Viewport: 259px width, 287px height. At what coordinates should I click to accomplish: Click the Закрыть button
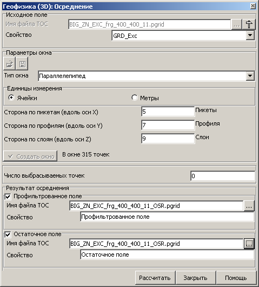(195, 278)
